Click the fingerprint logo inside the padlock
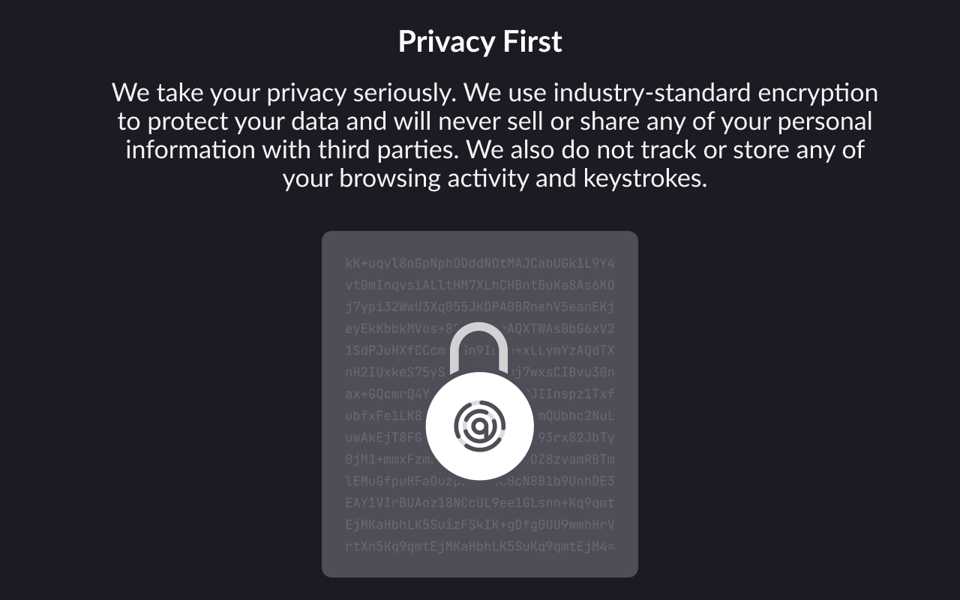Screen dimensions: 960x600 click(x=480, y=426)
